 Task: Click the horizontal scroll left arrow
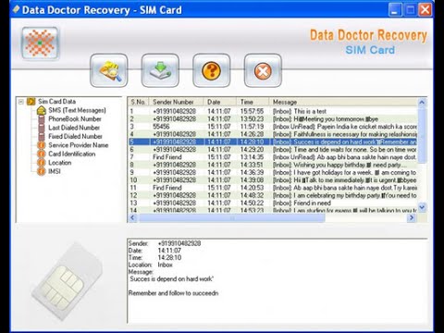(132, 217)
